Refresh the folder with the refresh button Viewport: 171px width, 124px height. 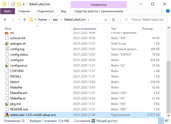click(x=113, y=20)
